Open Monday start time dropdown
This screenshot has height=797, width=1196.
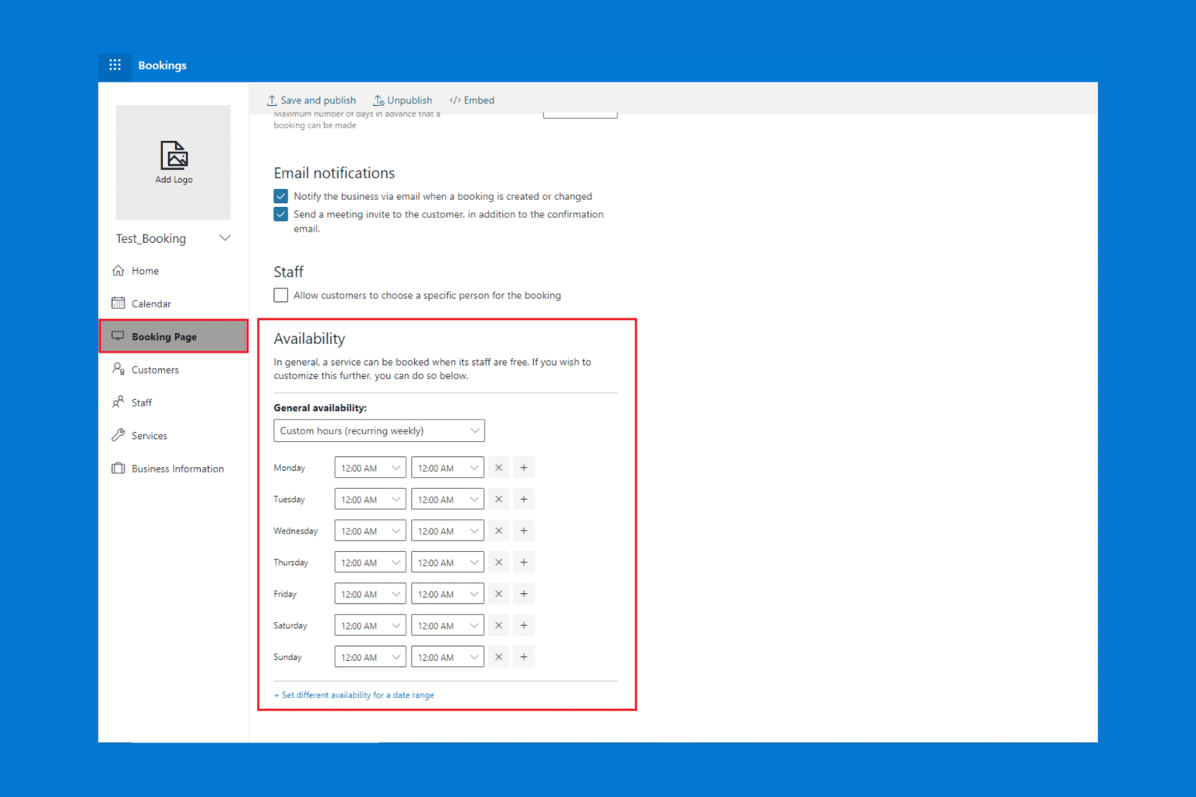pos(370,468)
